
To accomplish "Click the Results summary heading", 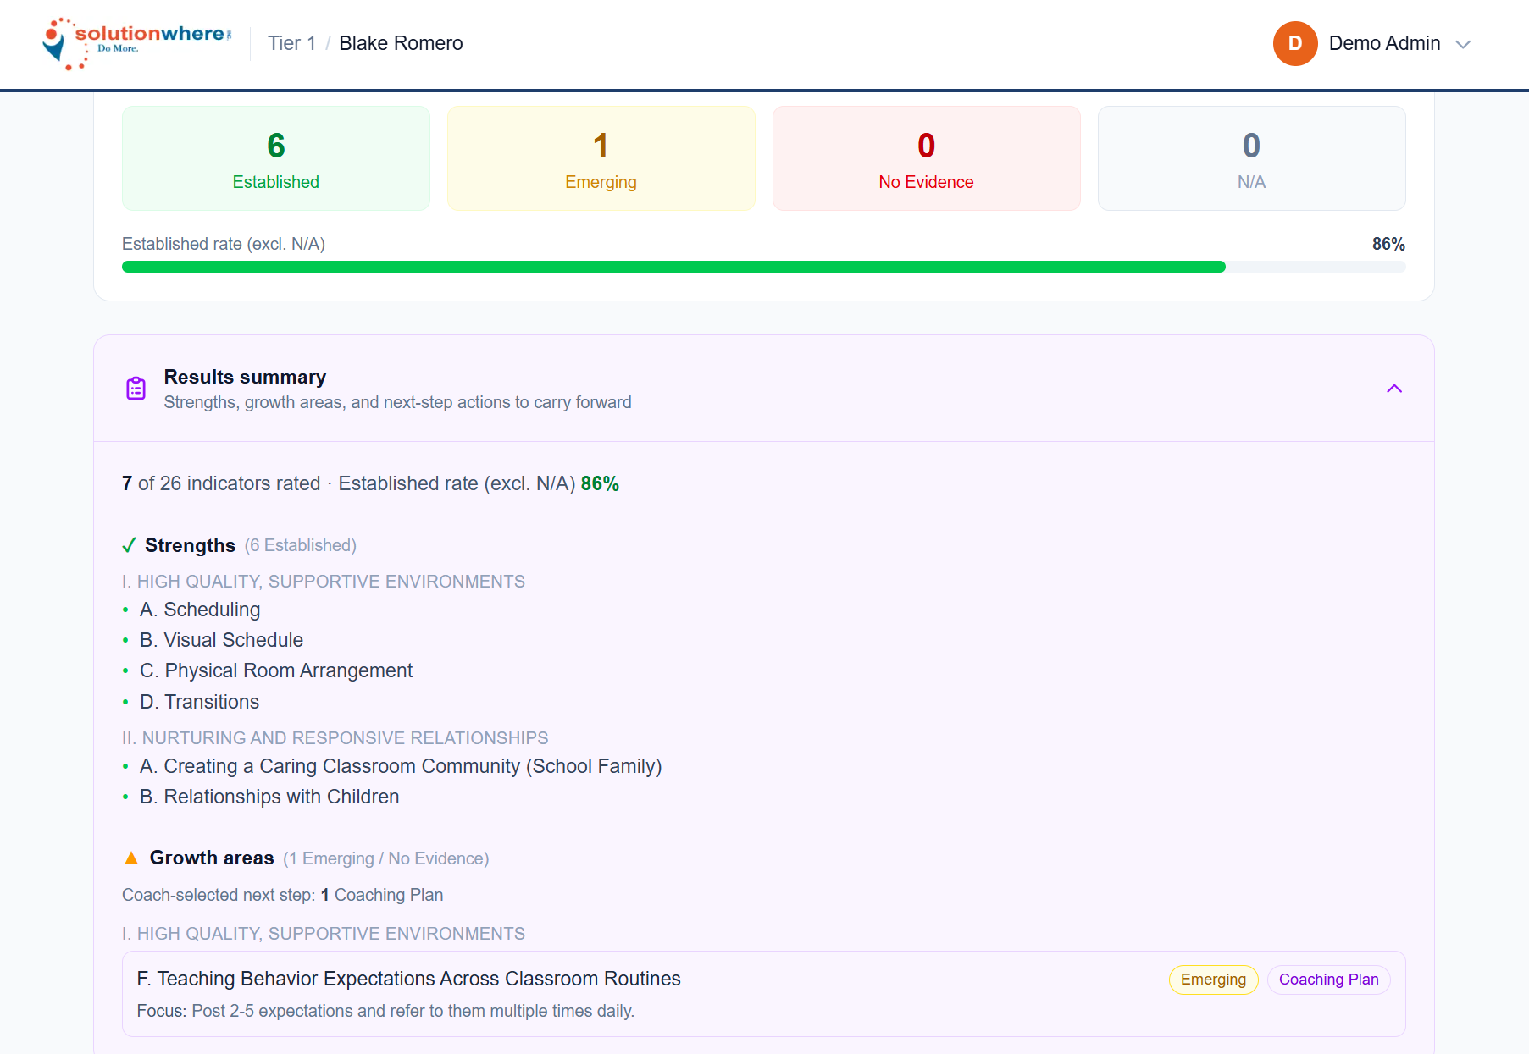I will click(245, 377).
